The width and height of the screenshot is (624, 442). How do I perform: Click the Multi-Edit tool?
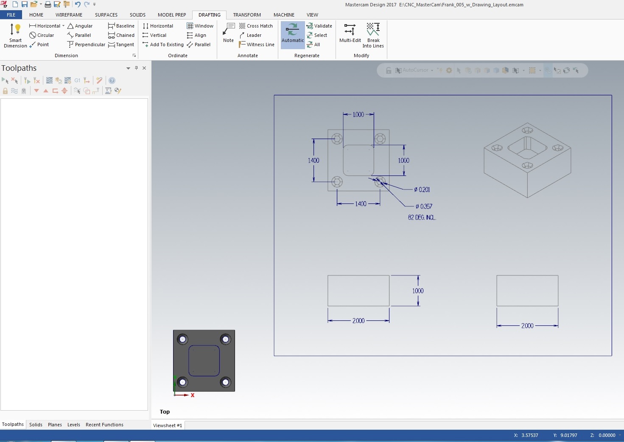tap(350, 33)
